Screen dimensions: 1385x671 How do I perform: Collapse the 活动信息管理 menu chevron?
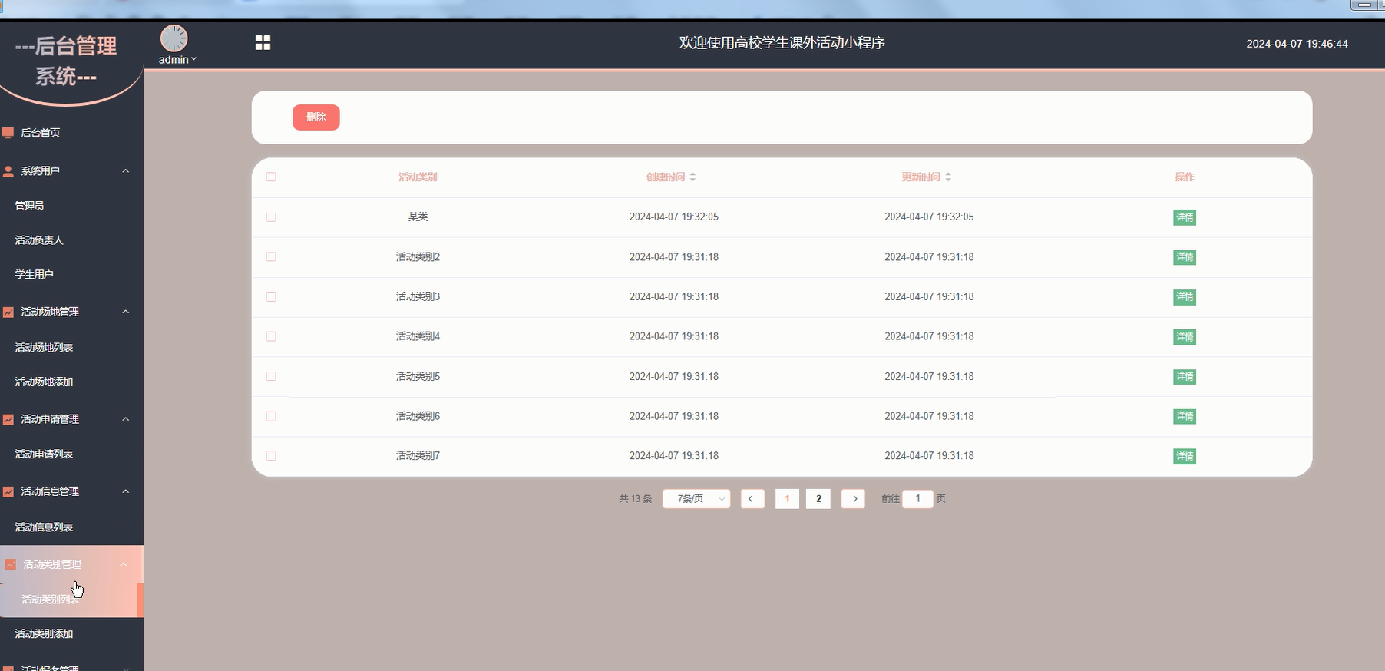pyautogui.click(x=126, y=492)
